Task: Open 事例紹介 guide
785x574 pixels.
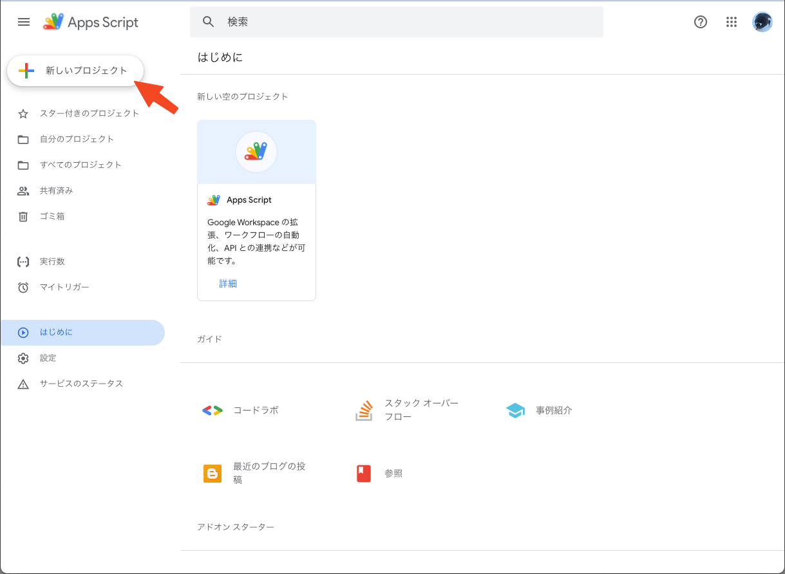Action: click(554, 410)
